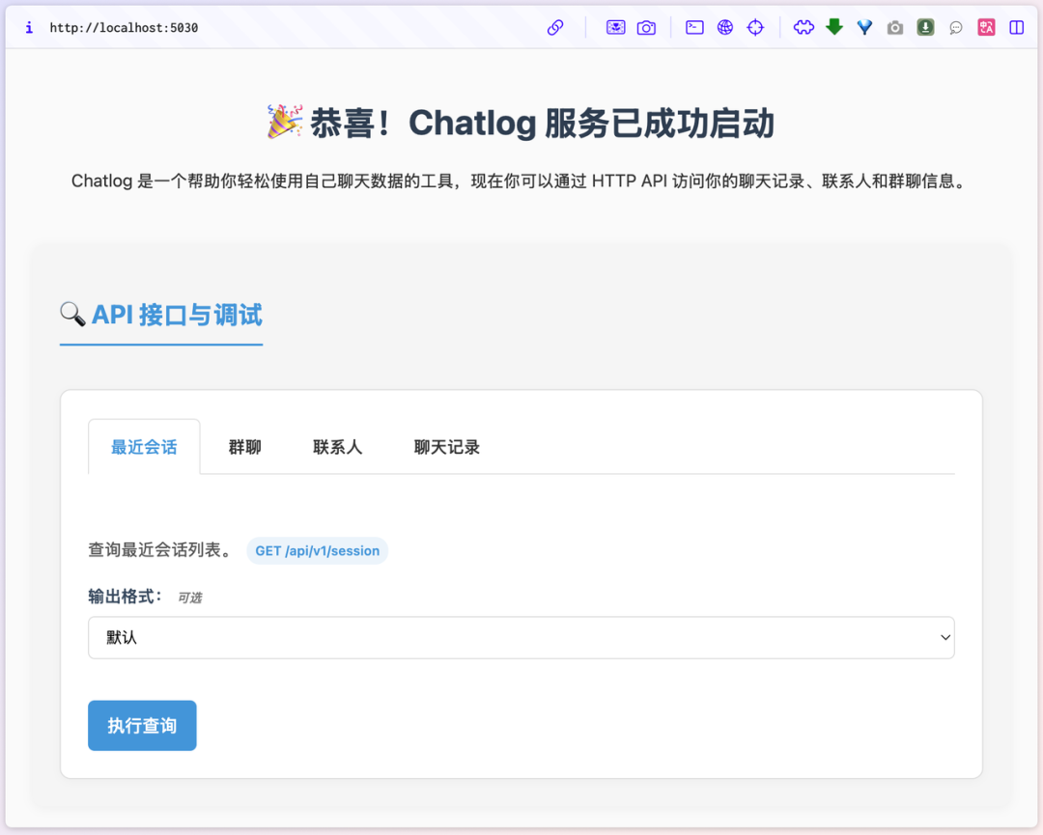Click the crosshair target icon
The width and height of the screenshot is (1043, 835).
[x=755, y=27]
